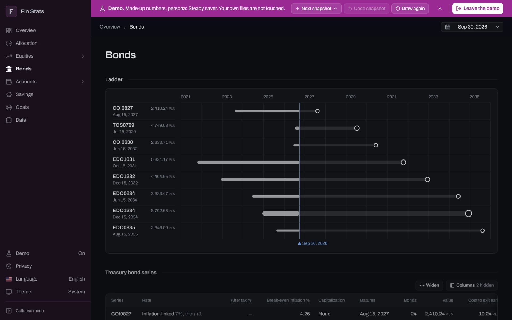Image resolution: width=512 pixels, height=320 pixels.
Task: Select the Savings piggy bank icon
Action: click(x=9, y=94)
